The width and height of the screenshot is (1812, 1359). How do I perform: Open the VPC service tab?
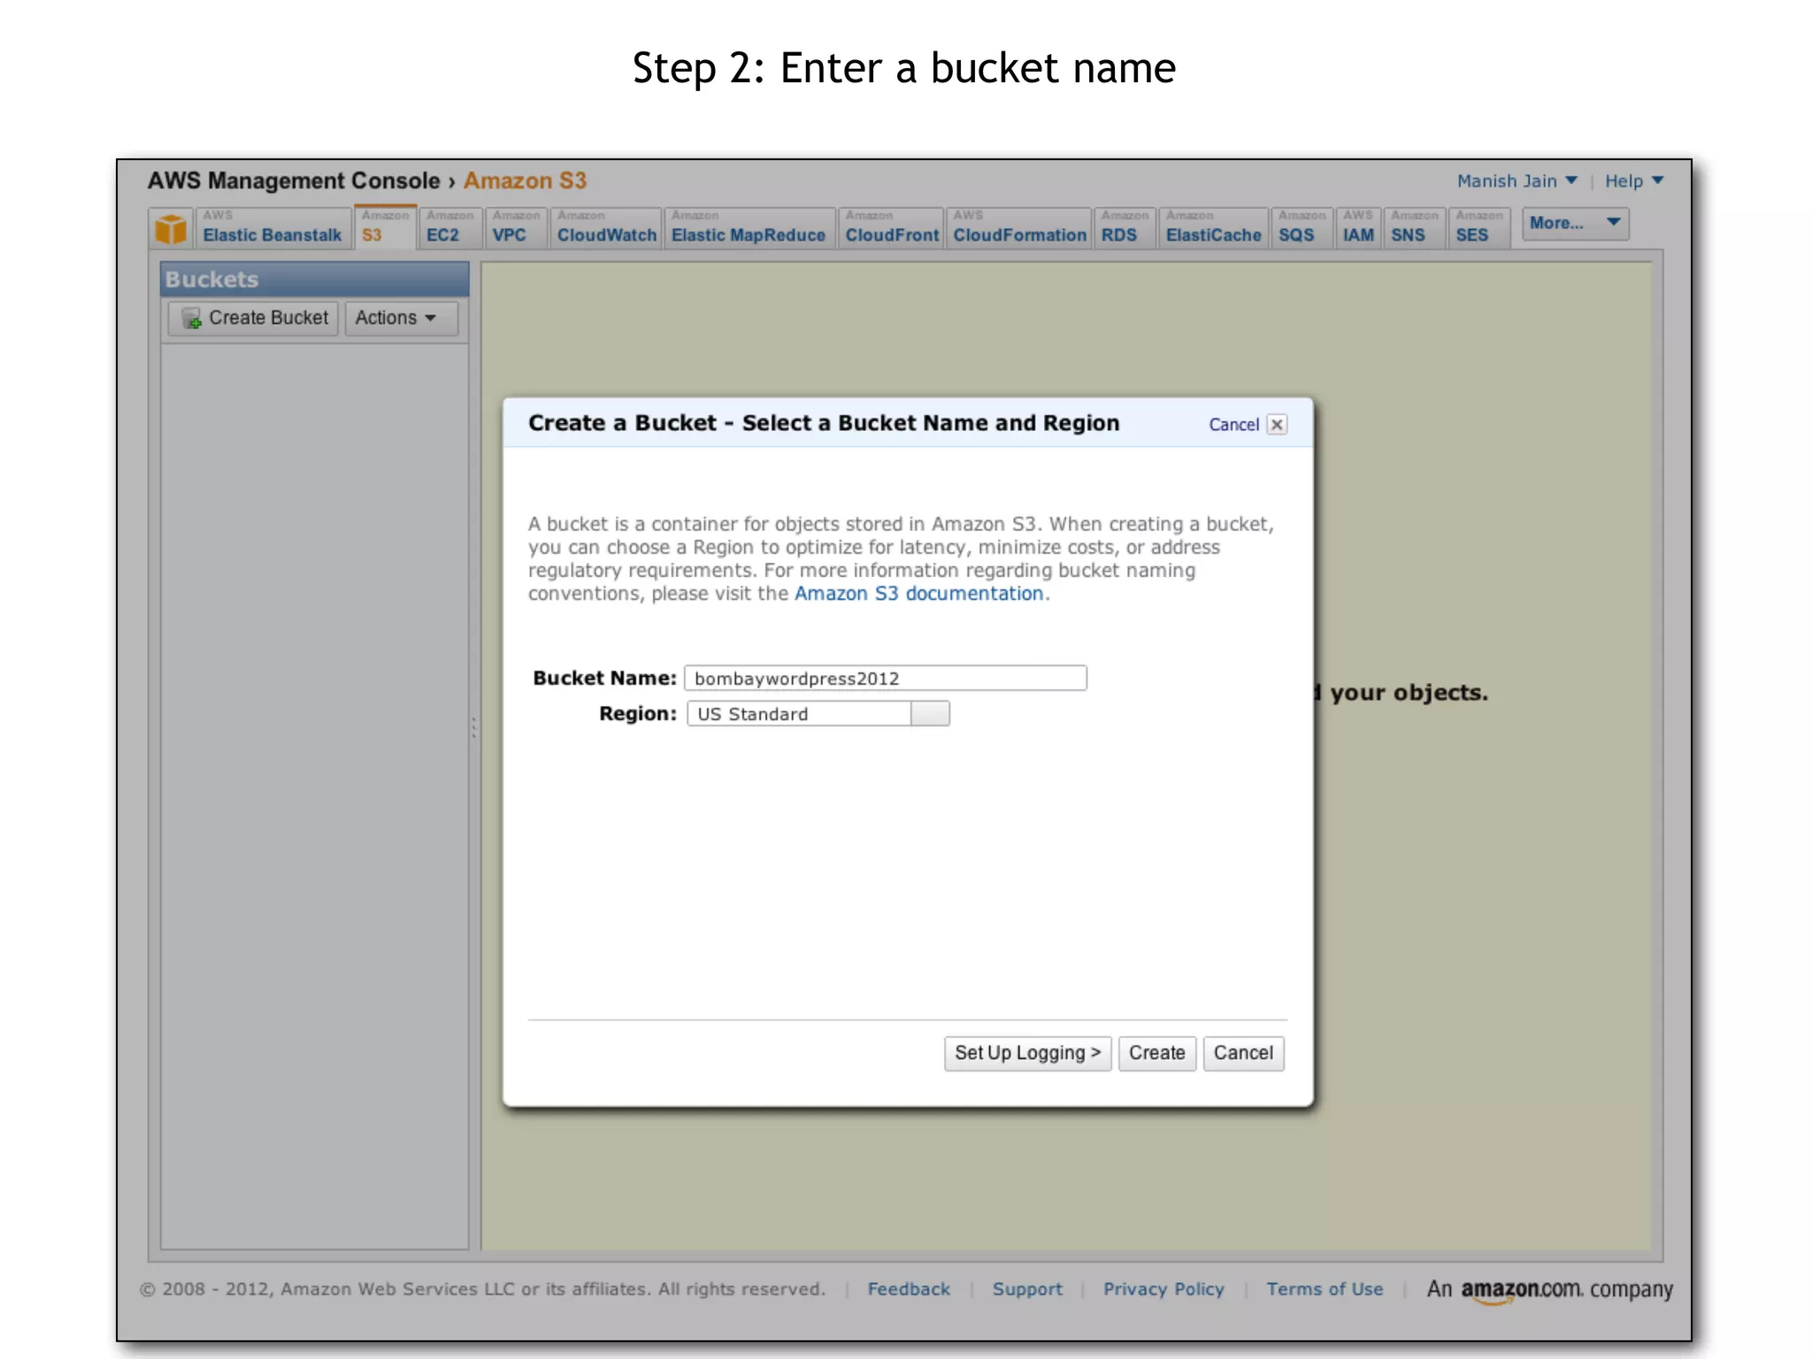pyautogui.click(x=516, y=228)
